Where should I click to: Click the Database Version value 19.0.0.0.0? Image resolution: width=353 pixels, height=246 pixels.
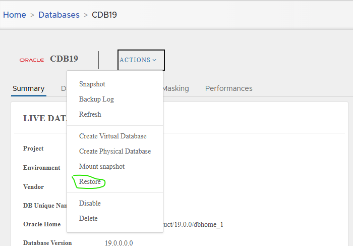(119, 243)
